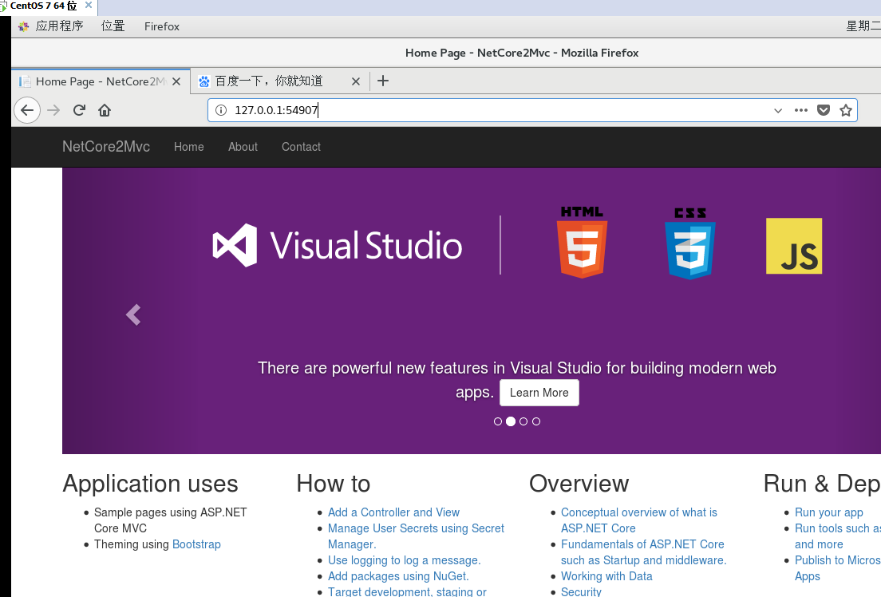Open the About navbar item
This screenshot has height=597, width=881.
(243, 147)
